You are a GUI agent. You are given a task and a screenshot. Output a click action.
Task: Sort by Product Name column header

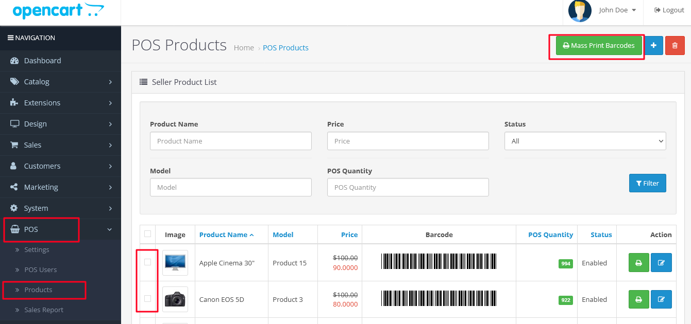click(226, 235)
